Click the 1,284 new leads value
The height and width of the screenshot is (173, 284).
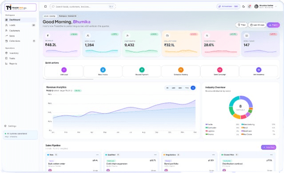pos(89,45)
